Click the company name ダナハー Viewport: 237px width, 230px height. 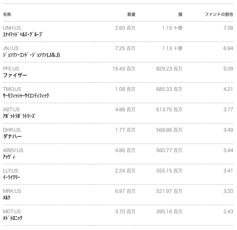tap(12, 137)
